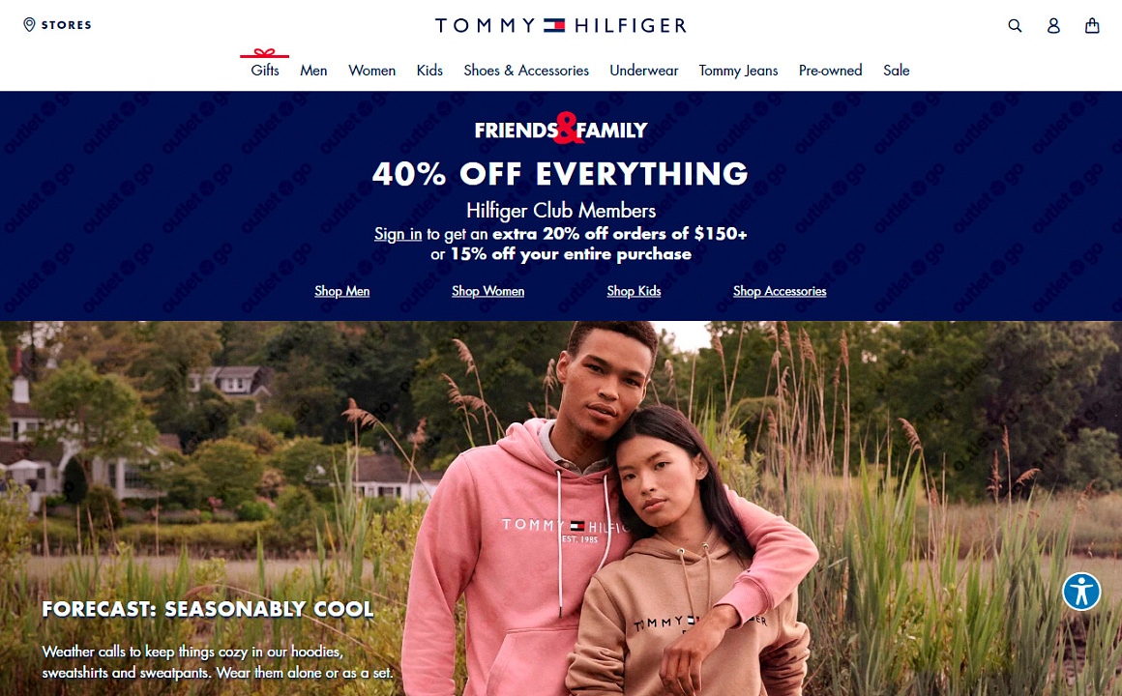Open Shoes & Accessories category
The height and width of the screenshot is (696, 1122).
click(x=526, y=71)
